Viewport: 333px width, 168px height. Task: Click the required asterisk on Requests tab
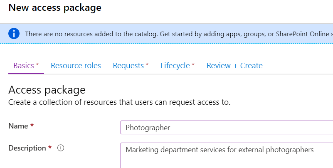[x=147, y=65]
